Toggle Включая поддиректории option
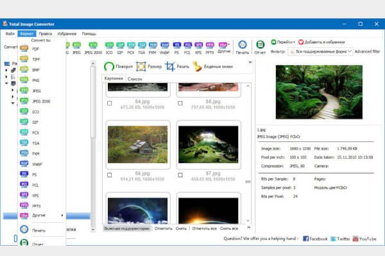385x256 pixels. pyautogui.click(x=126, y=228)
